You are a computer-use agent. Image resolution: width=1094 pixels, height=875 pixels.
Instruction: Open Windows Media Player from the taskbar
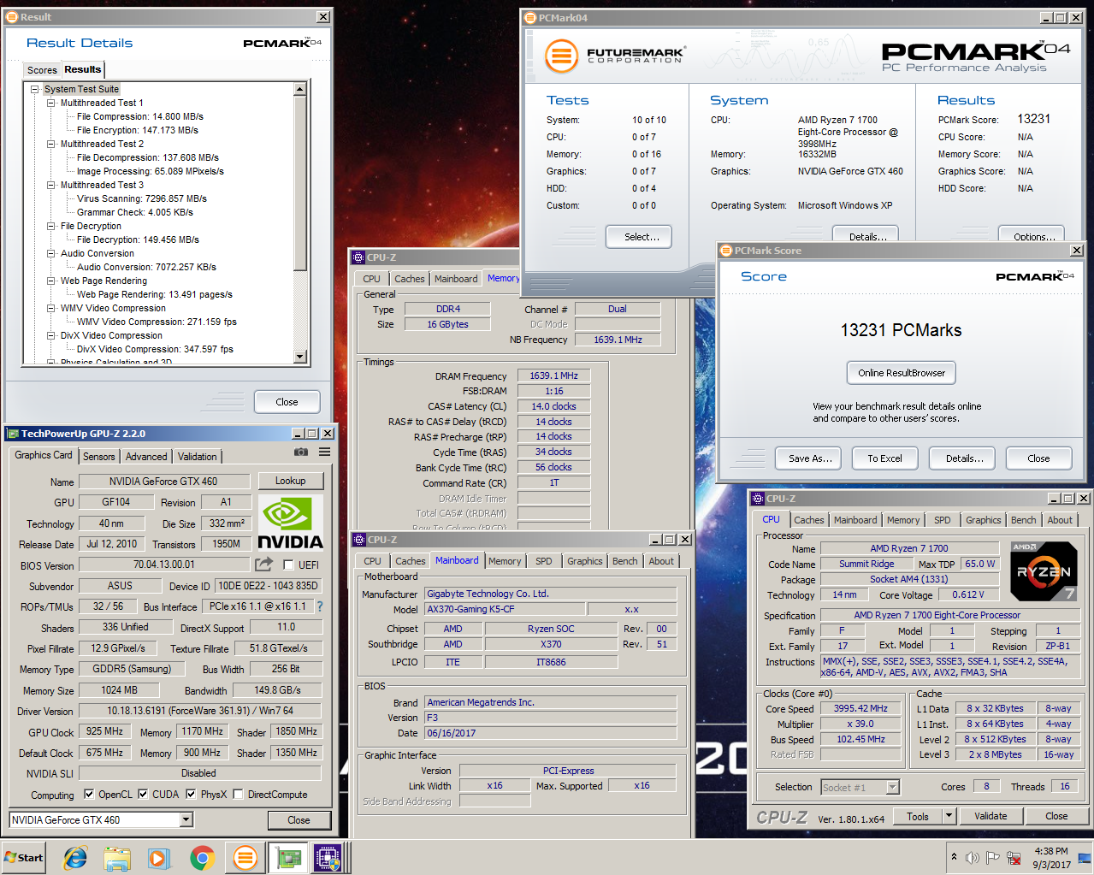pyautogui.click(x=159, y=858)
